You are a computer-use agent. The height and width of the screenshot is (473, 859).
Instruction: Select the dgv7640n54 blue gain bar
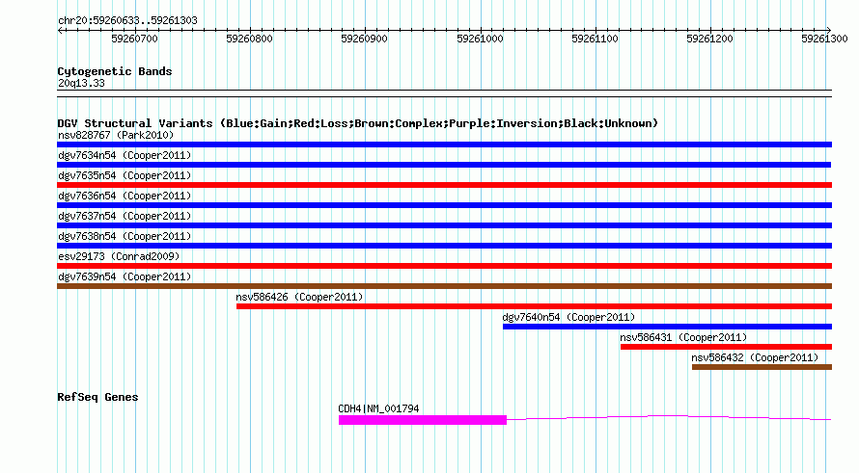(x=667, y=327)
